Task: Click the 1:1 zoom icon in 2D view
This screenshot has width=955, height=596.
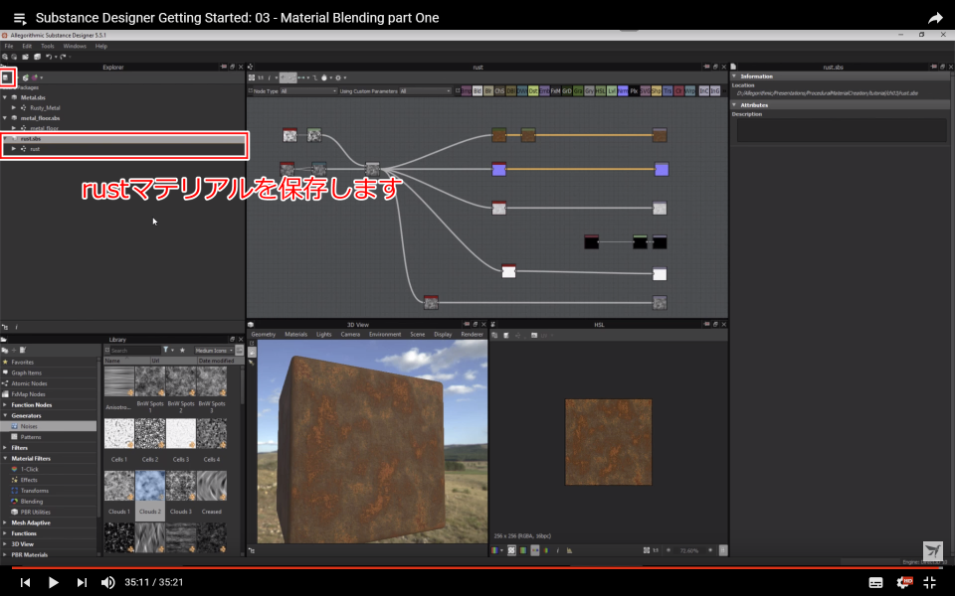Action: (x=656, y=550)
